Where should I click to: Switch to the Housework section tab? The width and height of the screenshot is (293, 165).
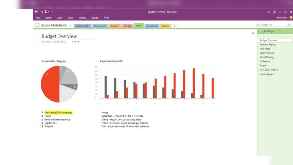coord(100,26)
